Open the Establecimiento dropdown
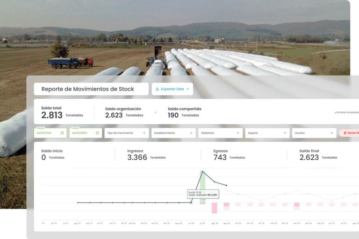 (173, 133)
